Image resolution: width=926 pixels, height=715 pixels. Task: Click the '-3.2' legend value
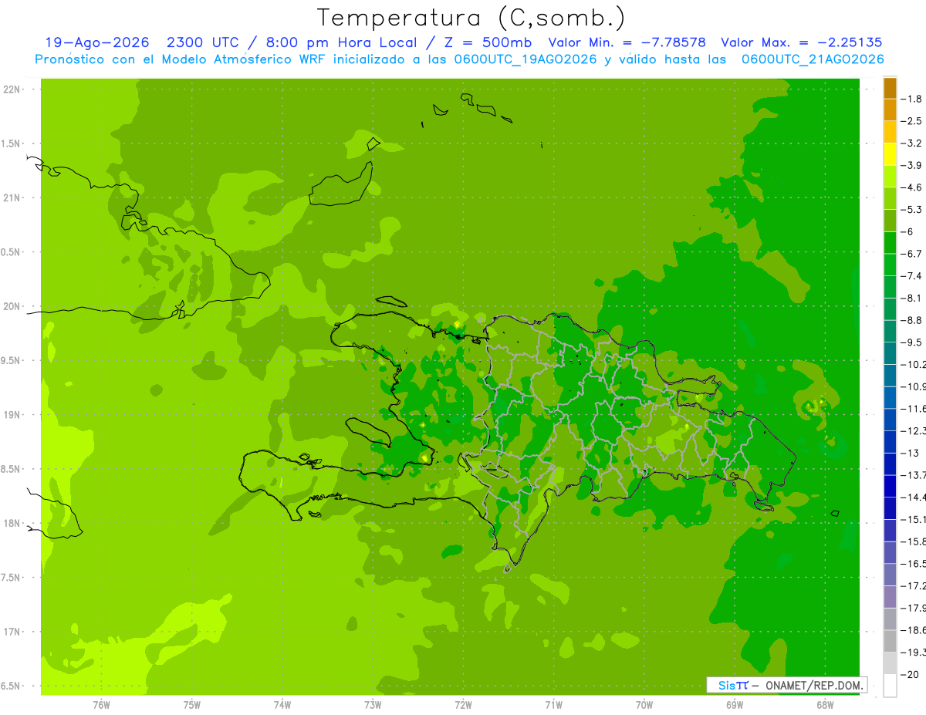(x=911, y=143)
